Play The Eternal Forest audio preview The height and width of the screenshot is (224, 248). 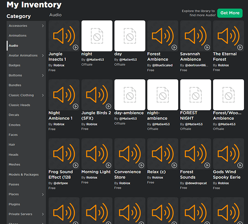point(240,47)
